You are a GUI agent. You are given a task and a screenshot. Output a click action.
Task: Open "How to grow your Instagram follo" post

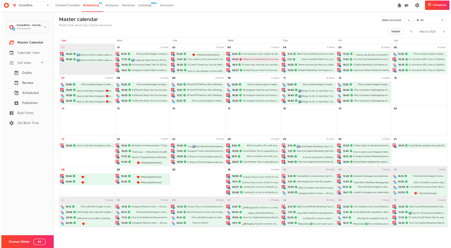[364, 151]
